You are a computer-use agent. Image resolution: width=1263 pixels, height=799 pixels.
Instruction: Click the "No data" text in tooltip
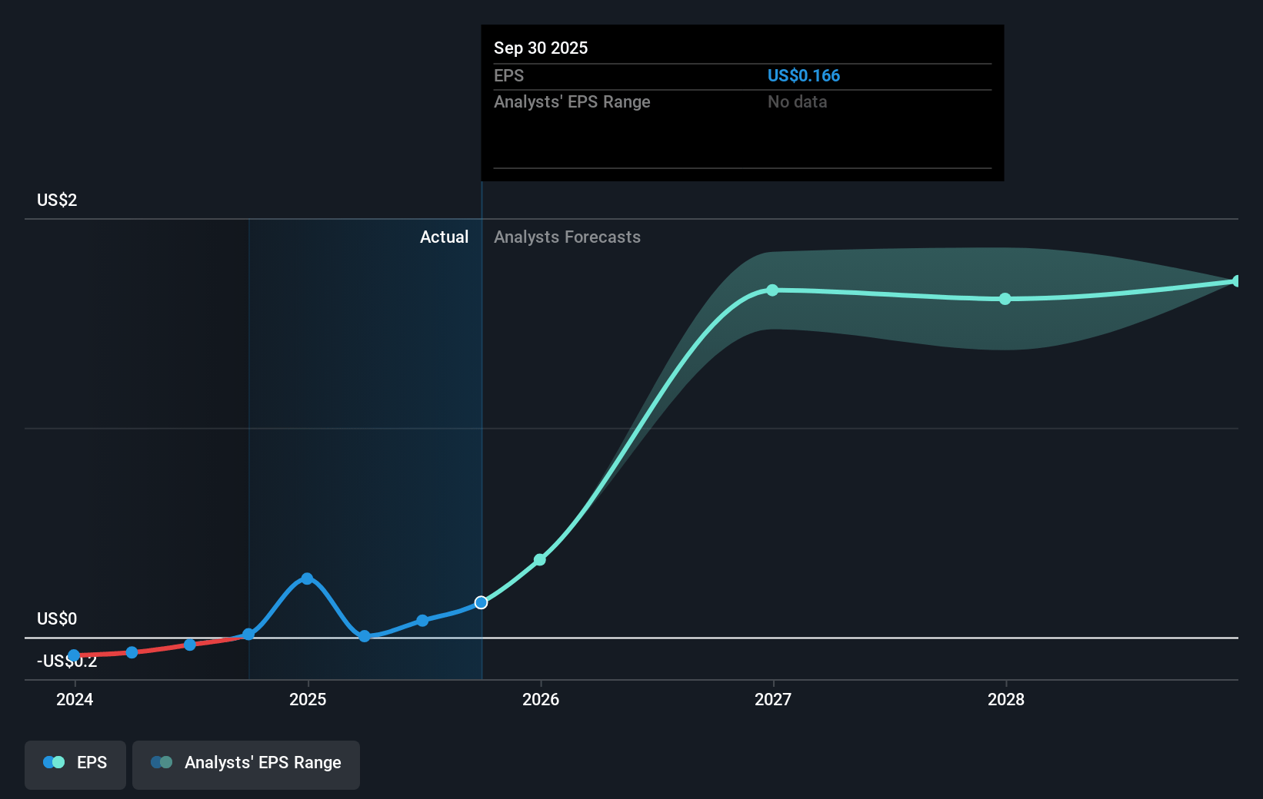[797, 102]
